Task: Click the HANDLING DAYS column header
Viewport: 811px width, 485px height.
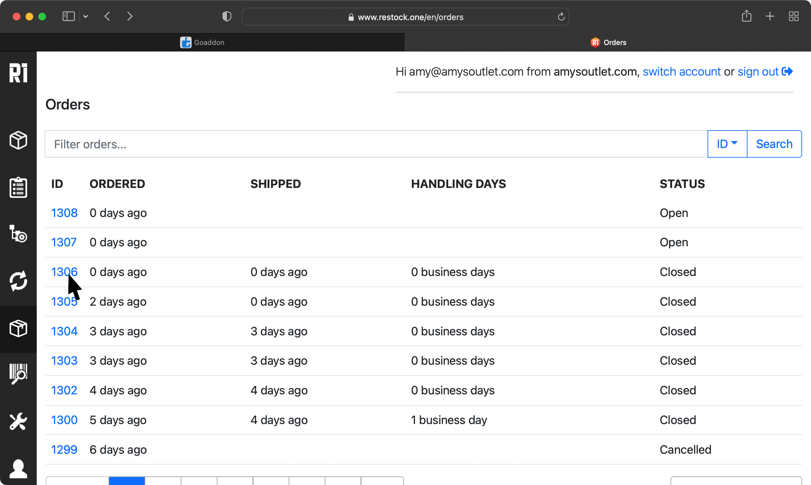Action: click(459, 184)
